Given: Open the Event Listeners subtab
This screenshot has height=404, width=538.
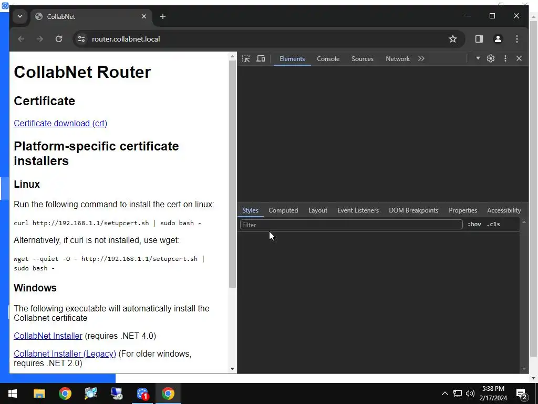Looking at the screenshot, I should [x=358, y=210].
